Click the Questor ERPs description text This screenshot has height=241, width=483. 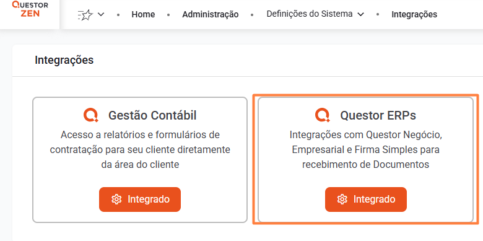coord(365,150)
